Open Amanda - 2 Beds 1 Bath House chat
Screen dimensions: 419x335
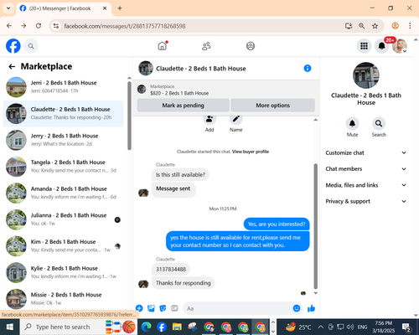pyautogui.click(x=63, y=193)
